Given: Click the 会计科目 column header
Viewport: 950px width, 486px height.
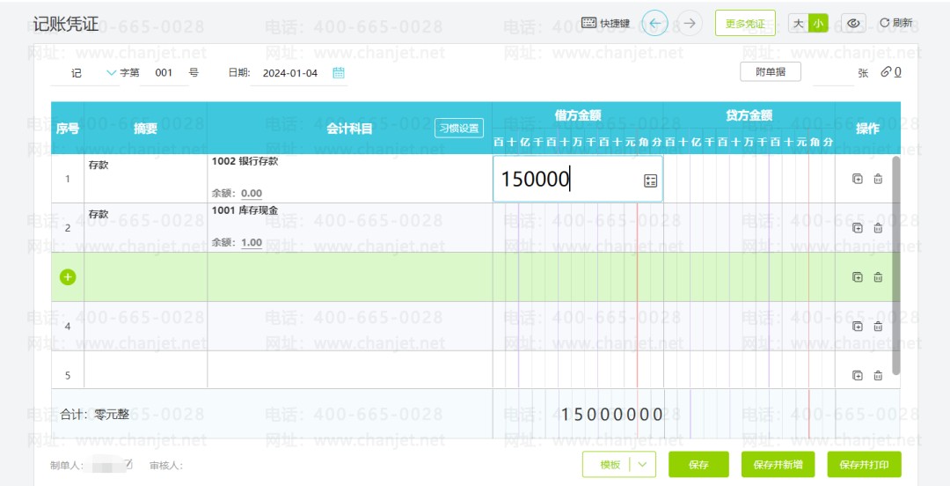Looking at the screenshot, I should coord(349,128).
